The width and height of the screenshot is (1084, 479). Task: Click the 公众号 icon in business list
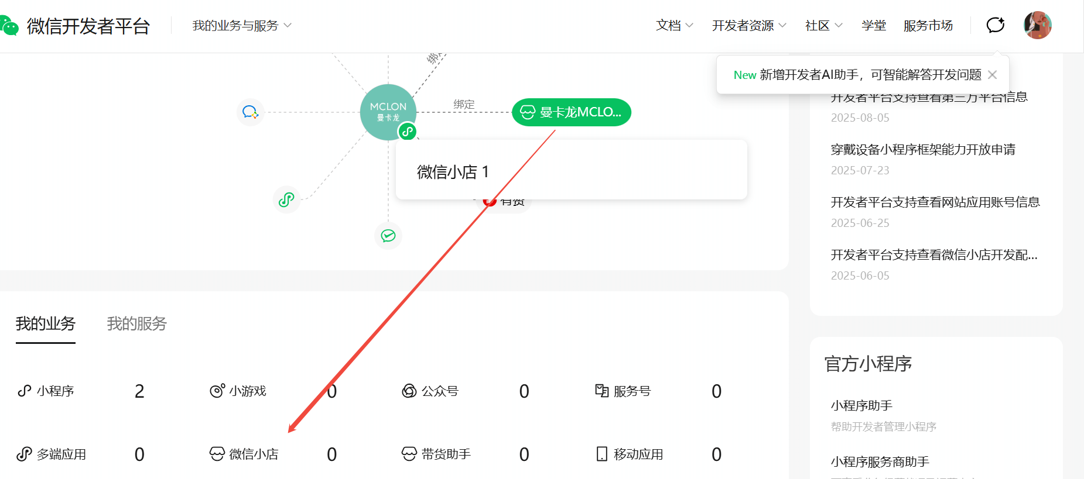409,391
